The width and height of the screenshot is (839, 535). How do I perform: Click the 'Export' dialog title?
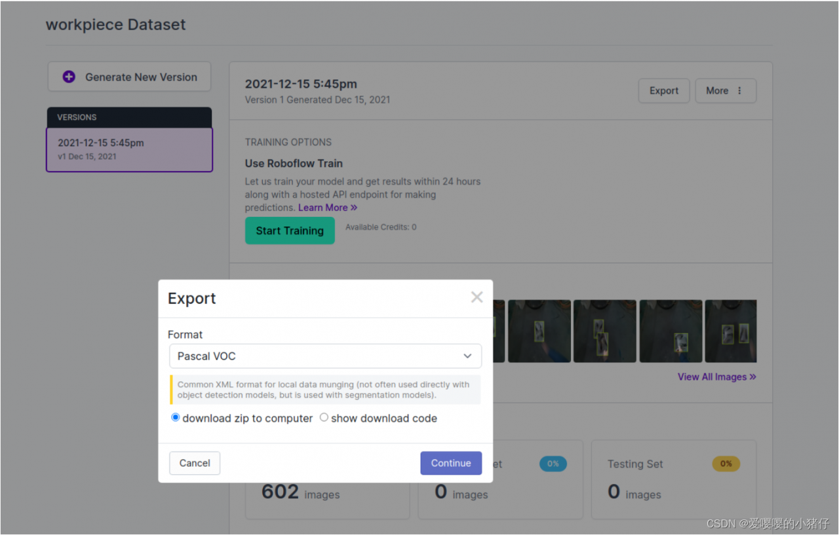[192, 299]
